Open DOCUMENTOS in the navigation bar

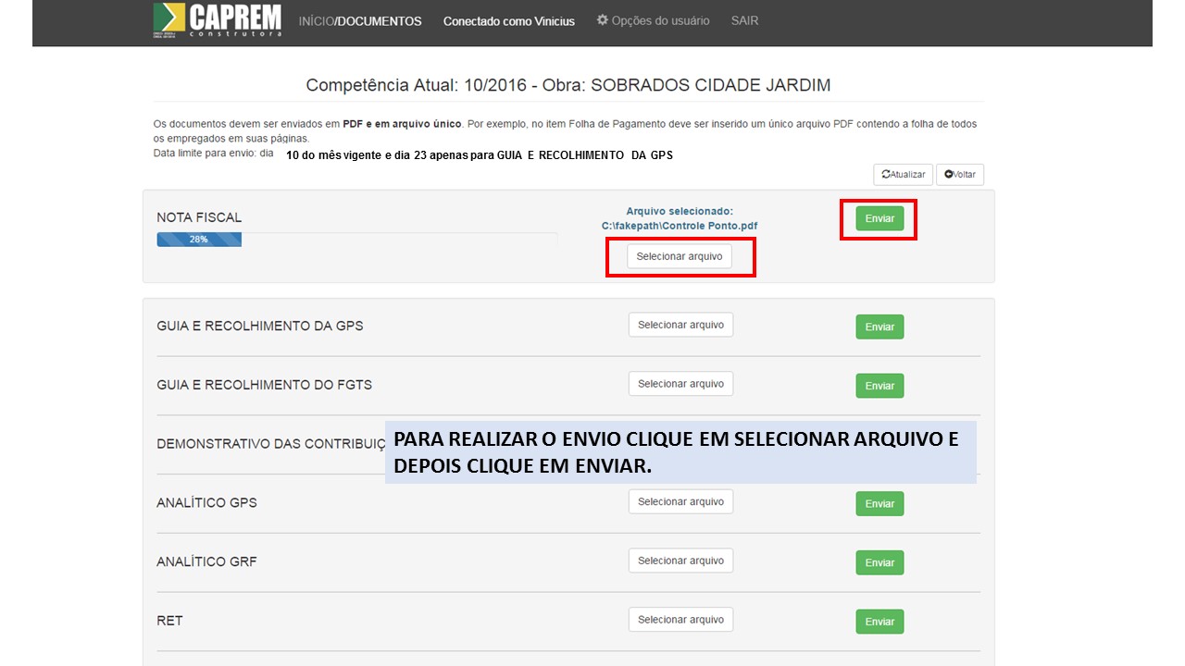pos(380,21)
